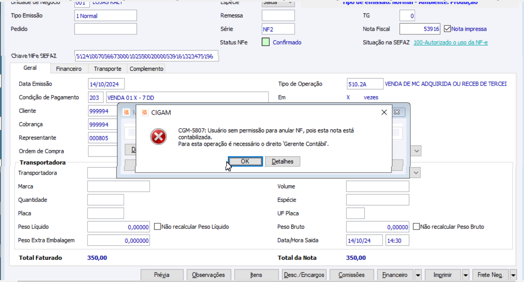Click the Peso Extra Embalagem field
Screen dimensions: 524x282
click(x=119, y=240)
